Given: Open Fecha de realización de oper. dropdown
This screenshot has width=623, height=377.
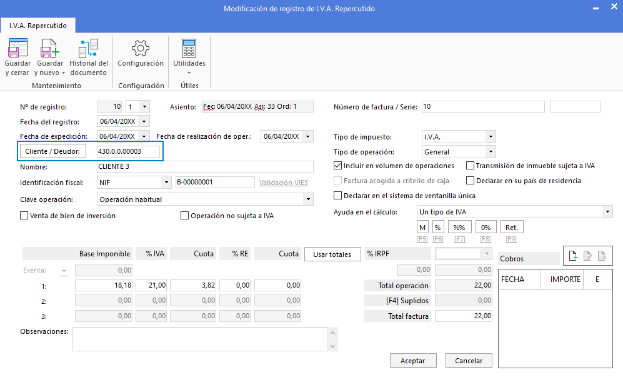Looking at the screenshot, I should tap(308, 136).
